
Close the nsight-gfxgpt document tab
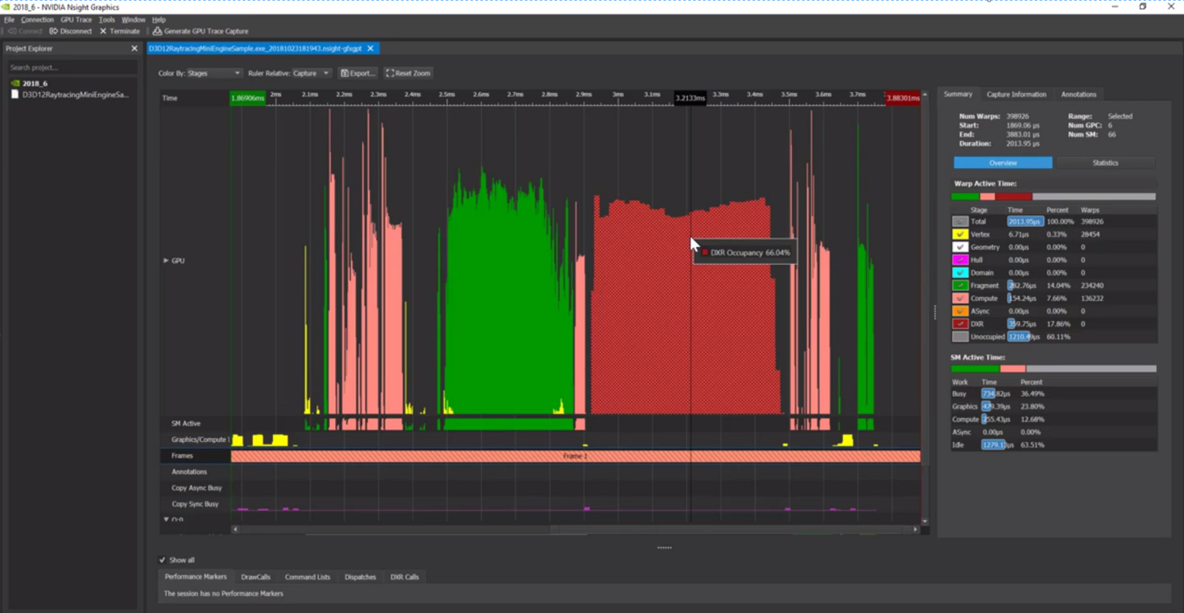click(370, 49)
